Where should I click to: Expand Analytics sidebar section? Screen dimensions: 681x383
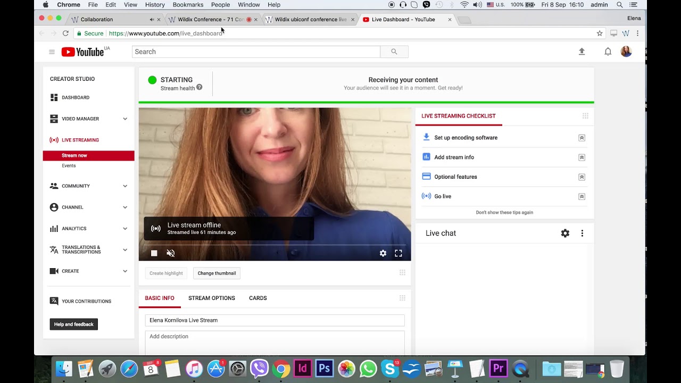pos(125,228)
